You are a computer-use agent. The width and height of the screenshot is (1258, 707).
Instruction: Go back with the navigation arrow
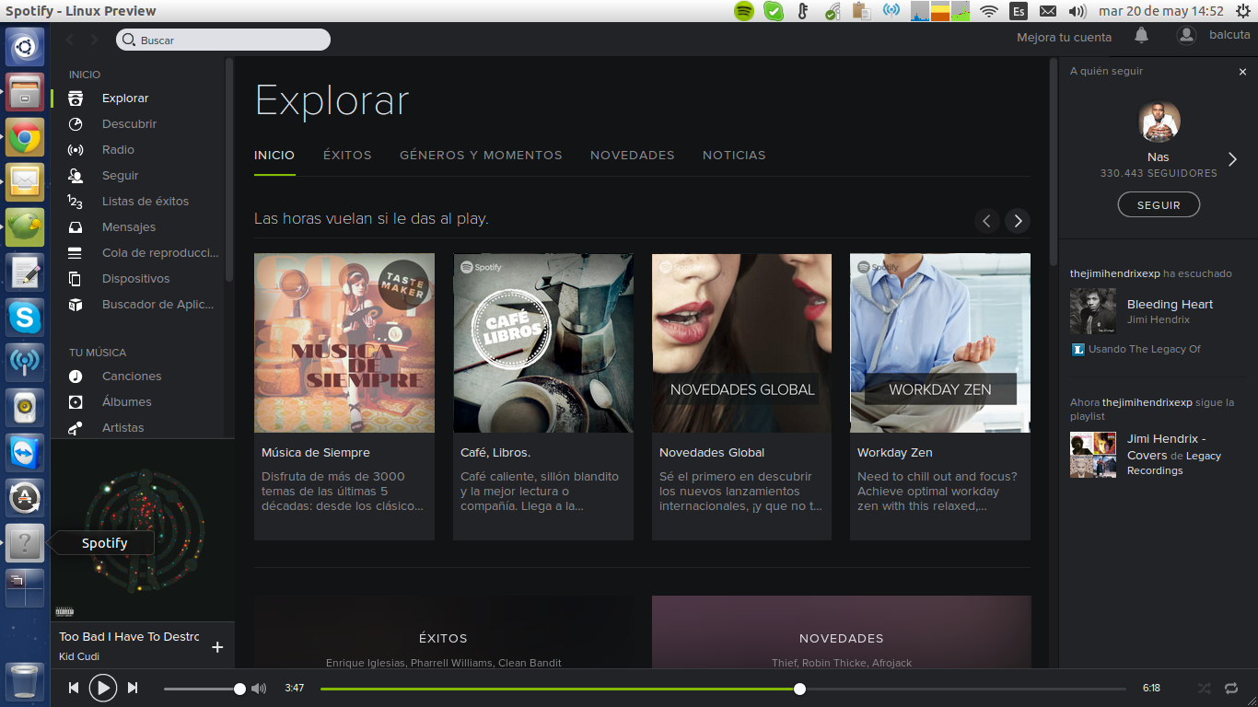point(70,40)
